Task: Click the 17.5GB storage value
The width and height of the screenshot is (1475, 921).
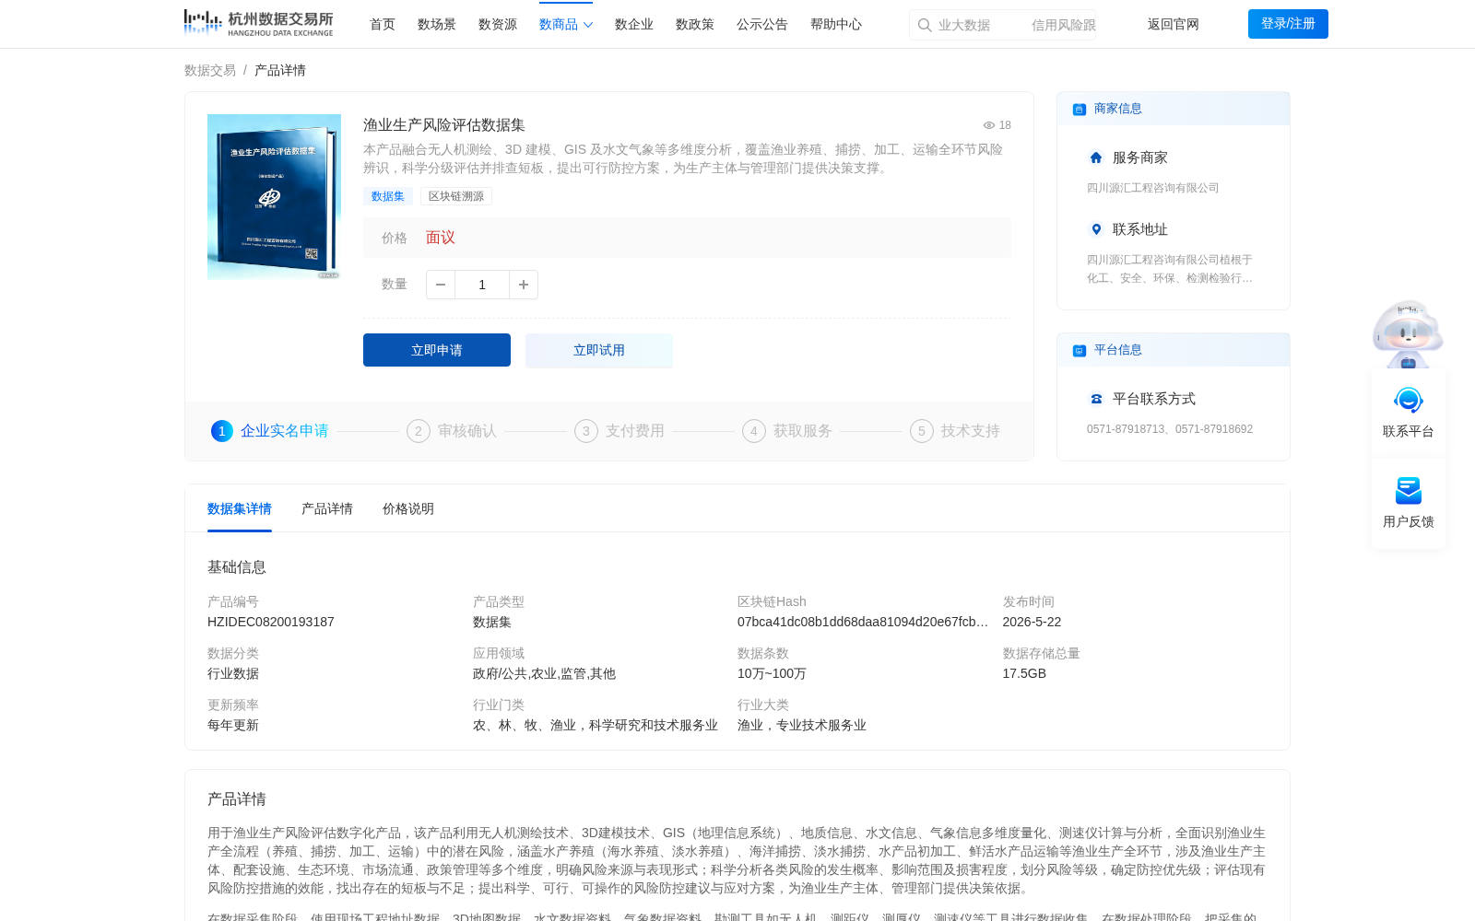Action: coord(1024,673)
